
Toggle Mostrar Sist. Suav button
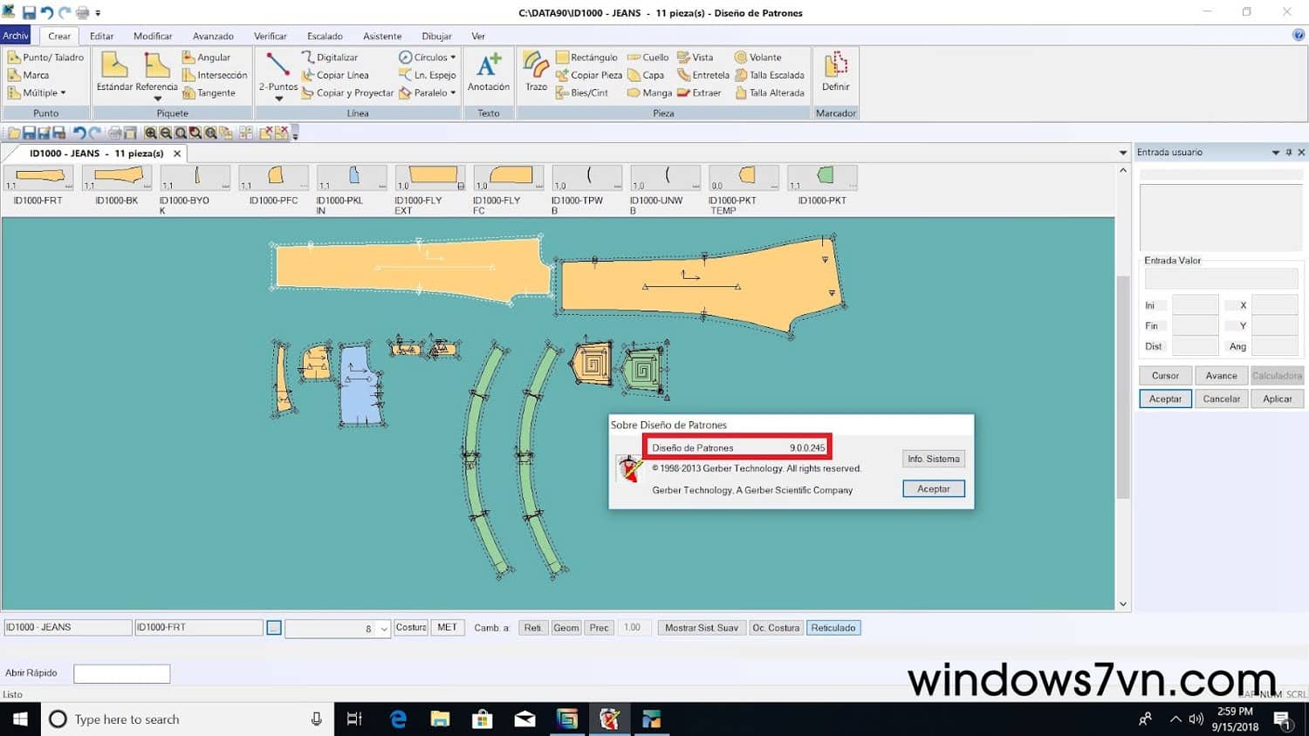tap(702, 628)
